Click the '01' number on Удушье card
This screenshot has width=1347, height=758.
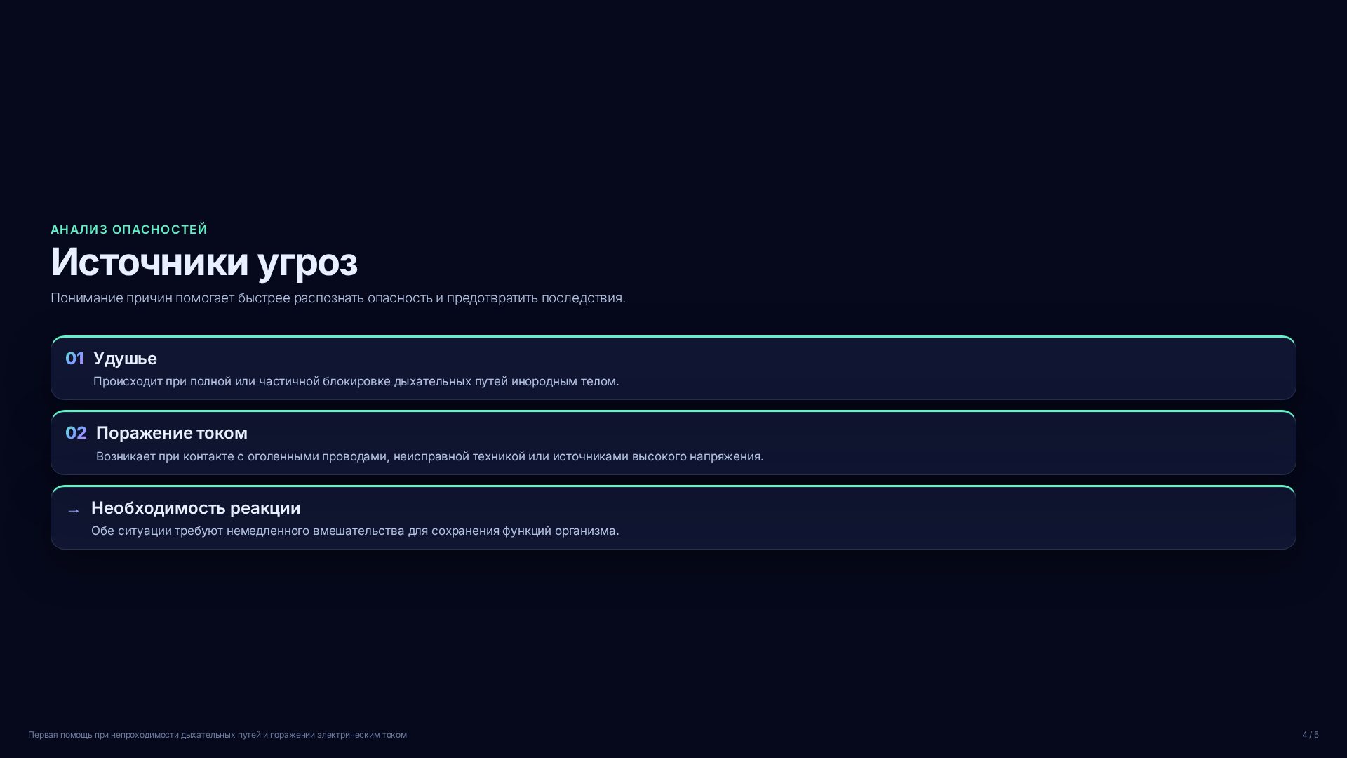(x=74, y=359)
